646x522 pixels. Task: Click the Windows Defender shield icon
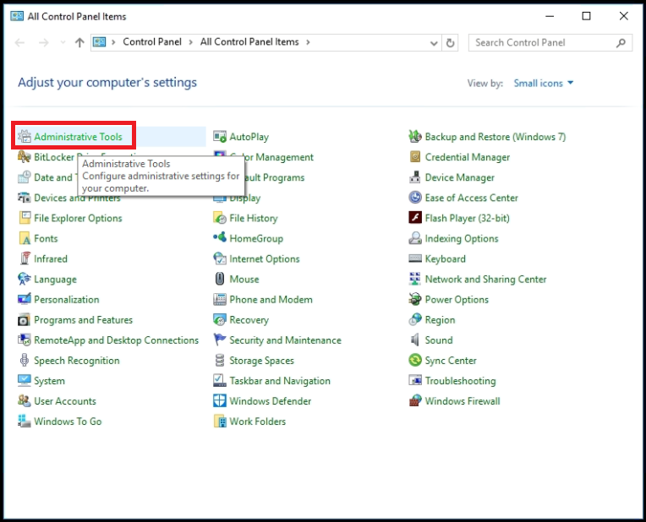pyautogui.click(x=220, y=400)
